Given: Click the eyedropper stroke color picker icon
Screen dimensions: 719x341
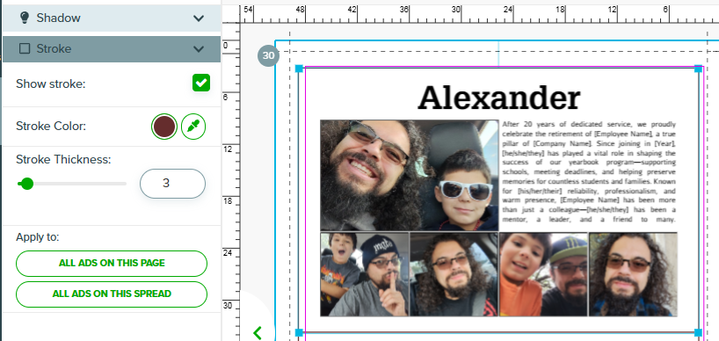Looking at the screenshot, I should point(193,127).
